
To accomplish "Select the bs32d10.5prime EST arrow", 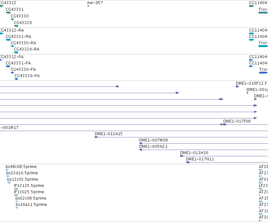I will [x=8, y=176].
